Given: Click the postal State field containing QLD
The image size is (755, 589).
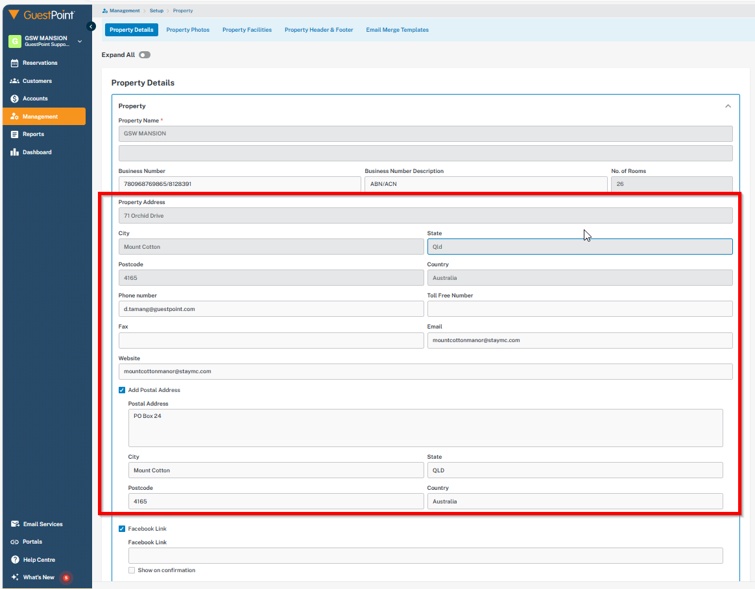Looking at the screenshot, I should [x=575, y=470].
